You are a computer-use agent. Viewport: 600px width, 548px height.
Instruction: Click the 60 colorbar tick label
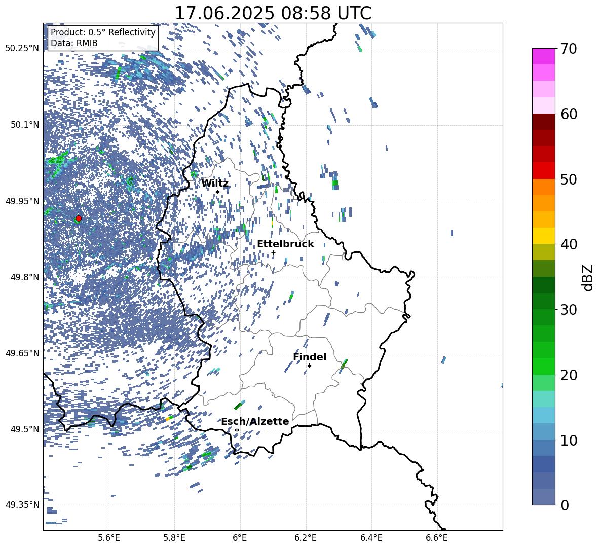[x=569, y=114]
